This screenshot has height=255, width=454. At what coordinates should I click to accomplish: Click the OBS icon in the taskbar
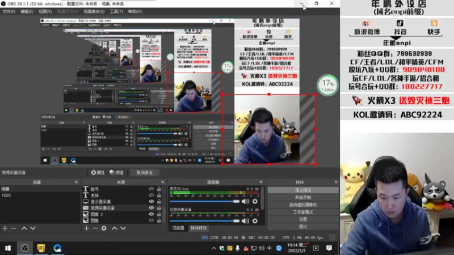click(x=25, y=248)
